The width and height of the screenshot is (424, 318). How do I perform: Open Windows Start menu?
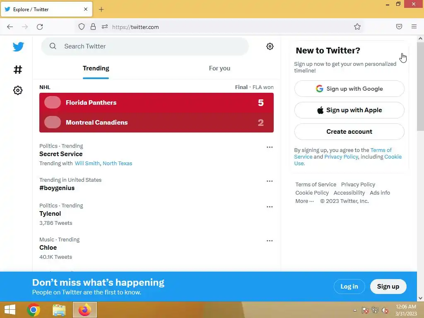[10, 310]
